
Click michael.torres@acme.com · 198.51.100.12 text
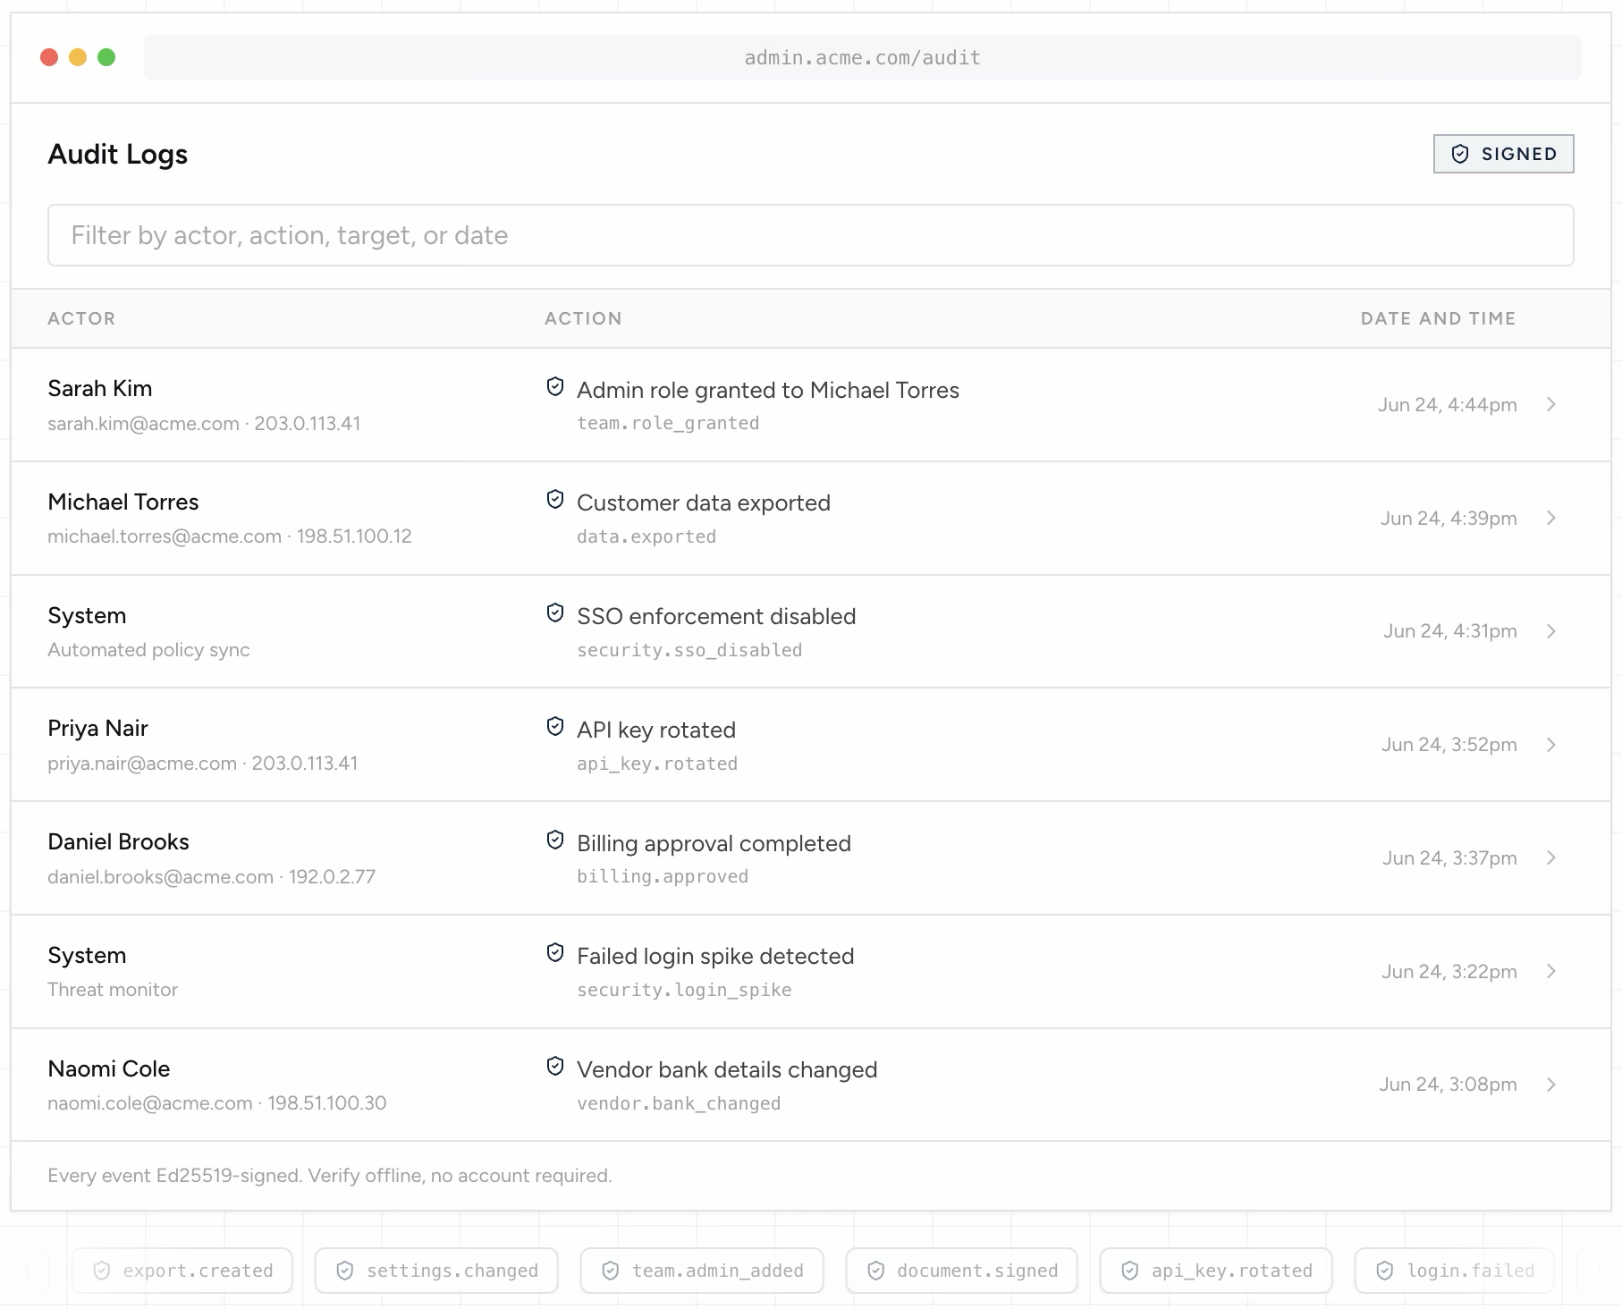click(x=230, y=536)
